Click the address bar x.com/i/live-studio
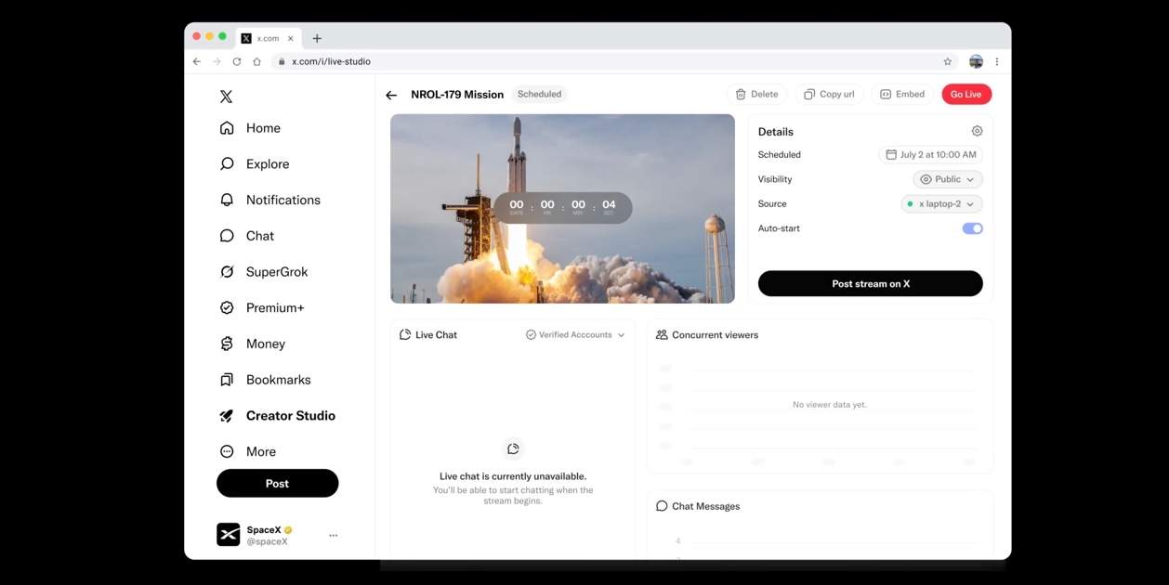This screenshot has height=585, width=1169. coord(613,61)
